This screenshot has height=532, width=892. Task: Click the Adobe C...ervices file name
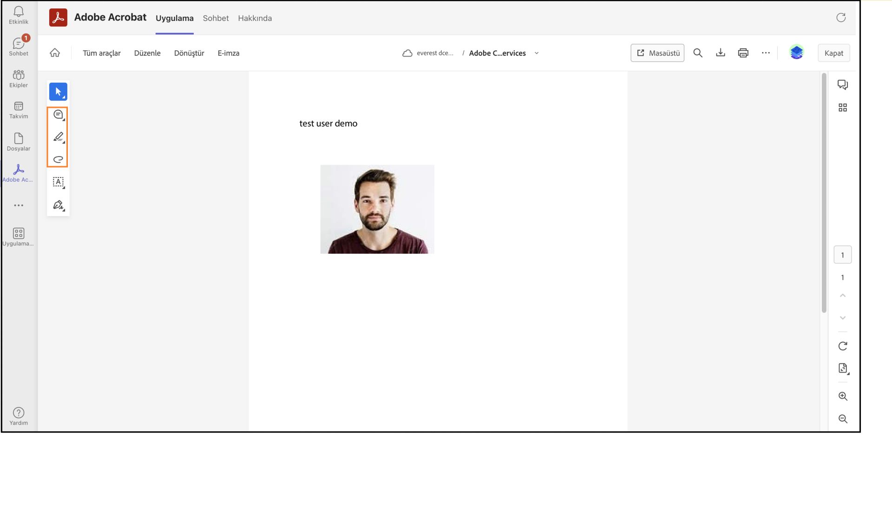498,53
